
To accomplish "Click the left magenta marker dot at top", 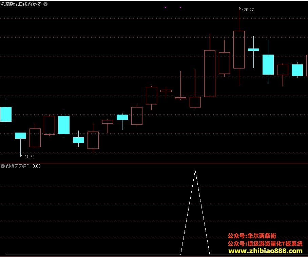I will (166, 7).
